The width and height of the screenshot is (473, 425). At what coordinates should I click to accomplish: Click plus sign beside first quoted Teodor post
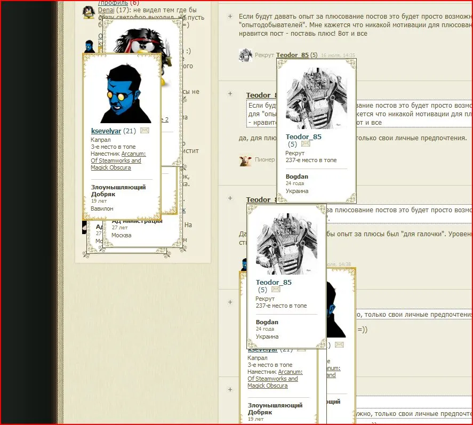(x=230, y=94)
